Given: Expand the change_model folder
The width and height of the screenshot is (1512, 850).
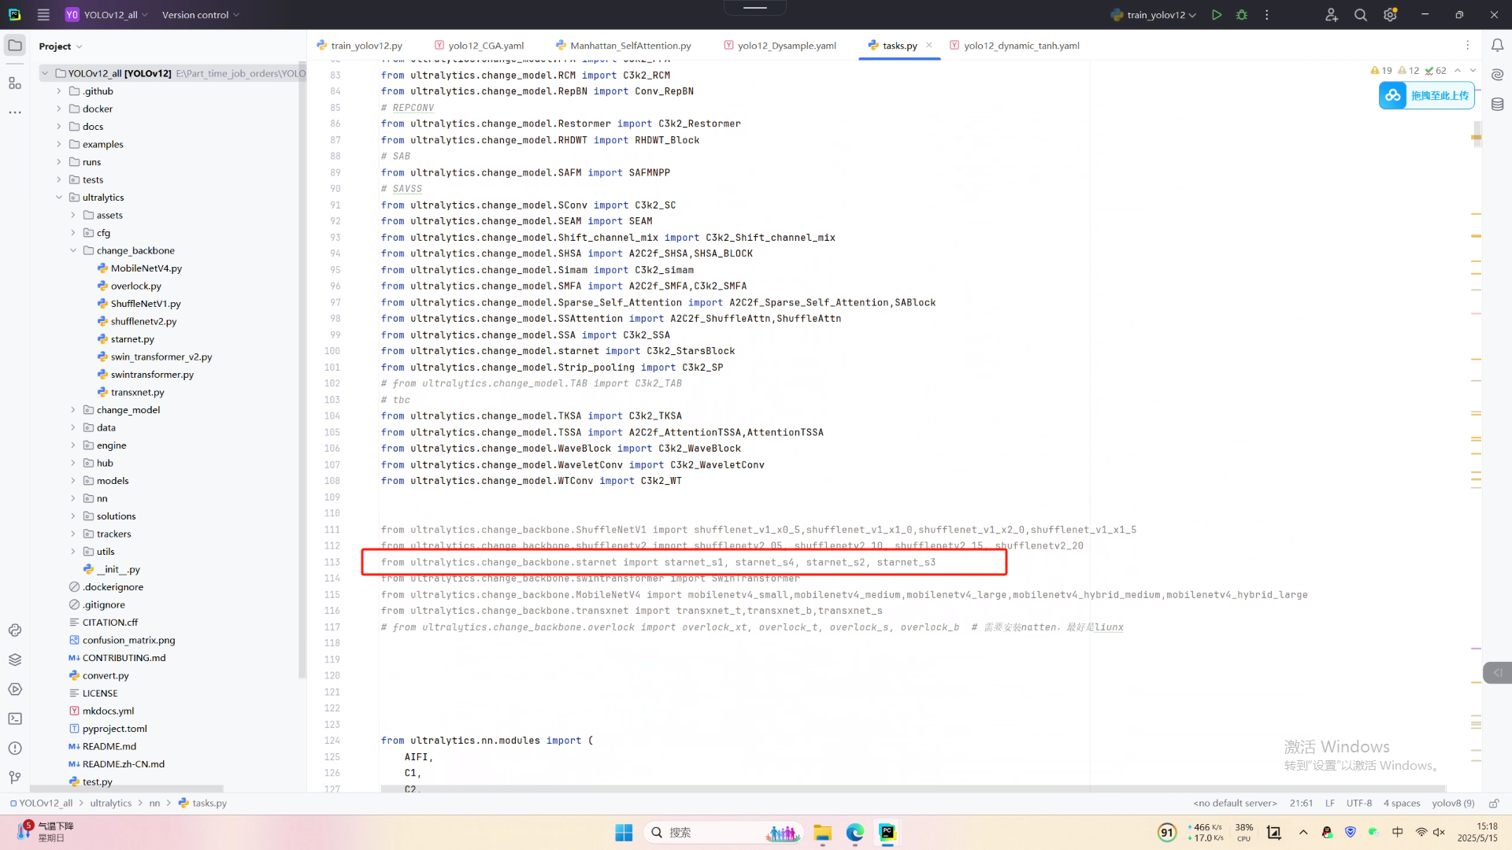Looking at the screenshot, I should click(x=73, y=410).
